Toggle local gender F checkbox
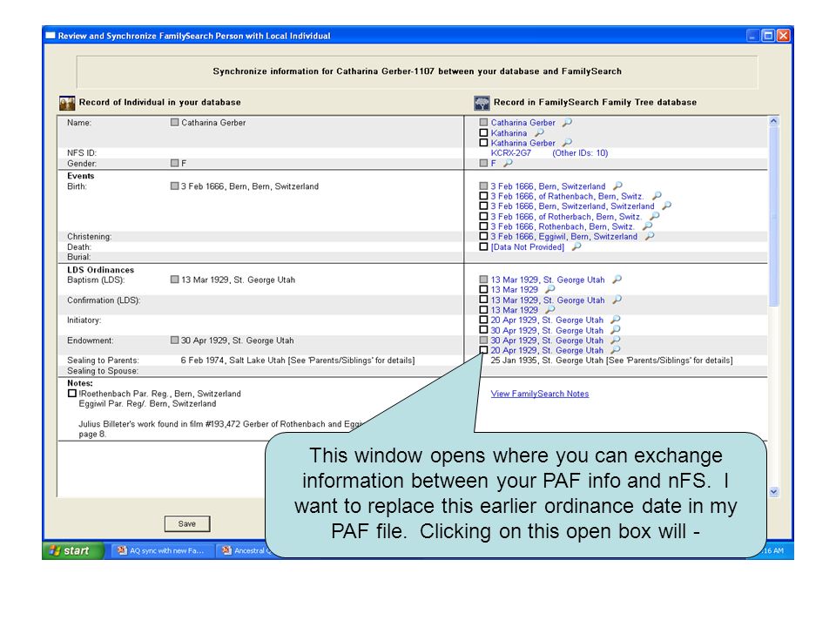Viewport: 836px width, 627px height. click(x=174, y=163)
